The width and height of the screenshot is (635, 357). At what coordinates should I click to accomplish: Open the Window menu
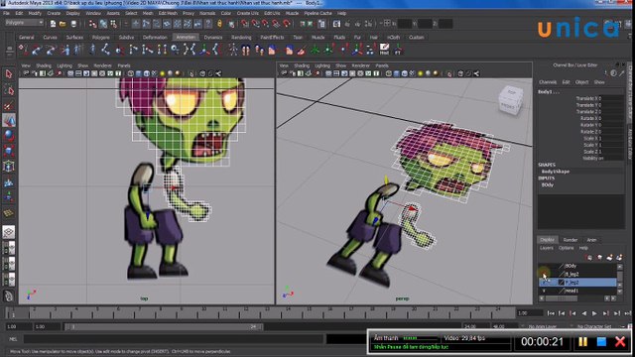click(93, 13)
